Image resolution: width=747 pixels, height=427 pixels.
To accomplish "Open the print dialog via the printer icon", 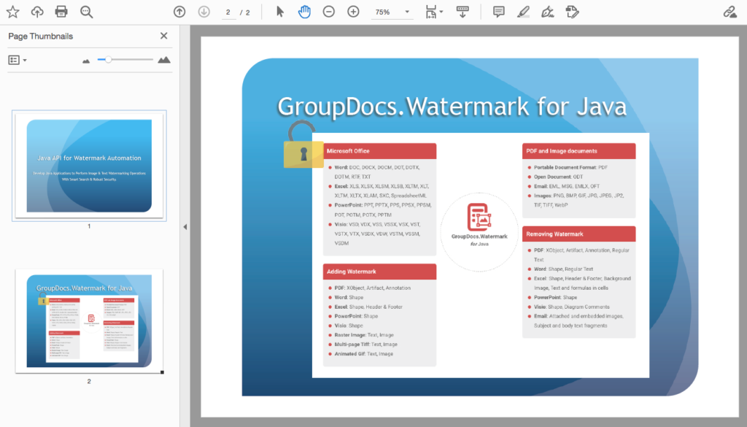I will [x=63, y=11].
